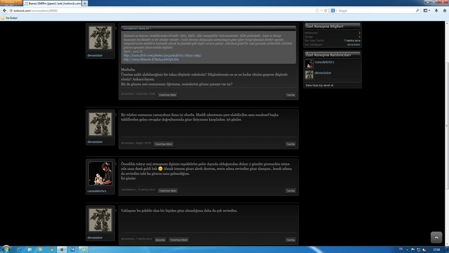Expand the search engine selector dropdown

point(334,10)
